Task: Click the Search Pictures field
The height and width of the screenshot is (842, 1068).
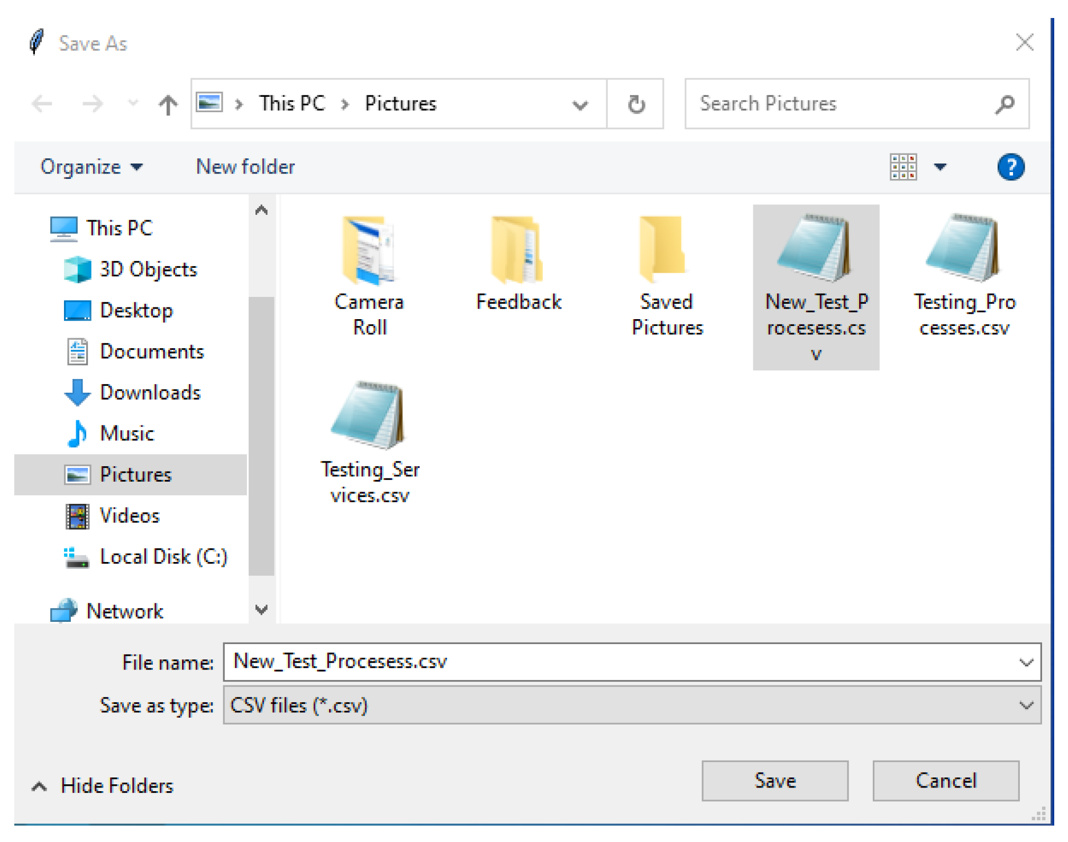Action: (841, 104)
